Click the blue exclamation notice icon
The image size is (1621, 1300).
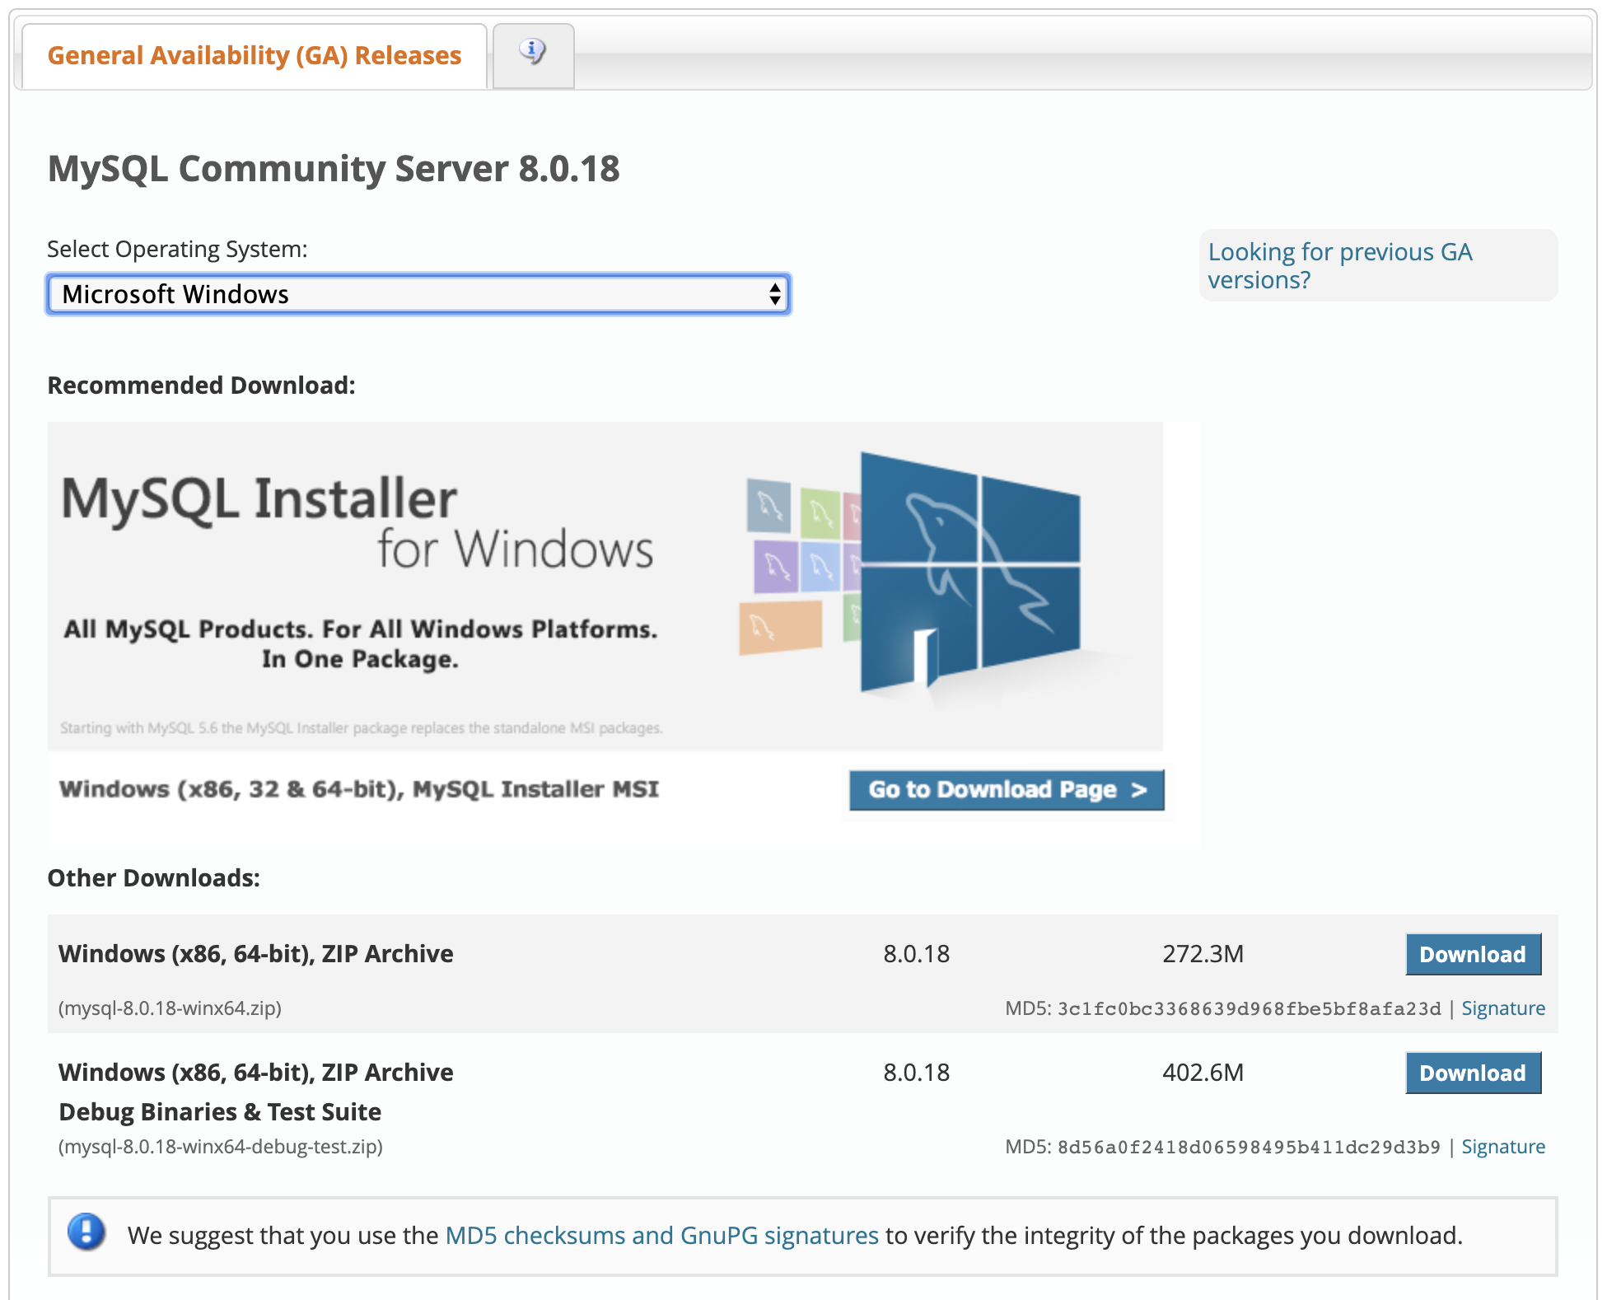click(x=86, y=1233)
